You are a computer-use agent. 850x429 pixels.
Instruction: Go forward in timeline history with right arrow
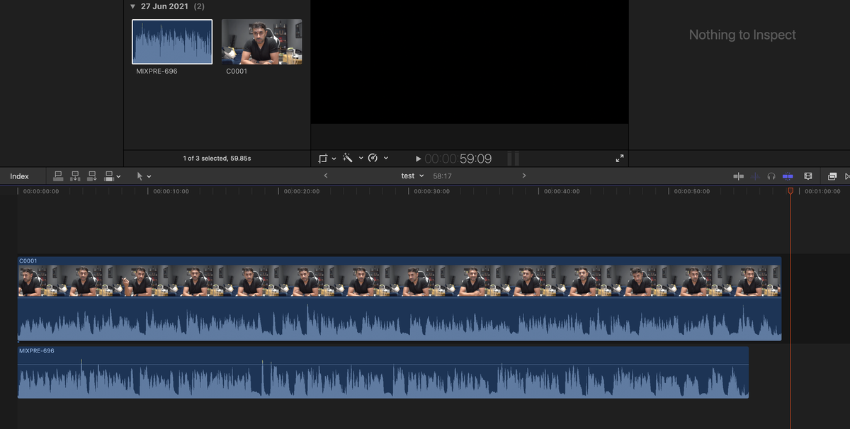coord(524,176)
